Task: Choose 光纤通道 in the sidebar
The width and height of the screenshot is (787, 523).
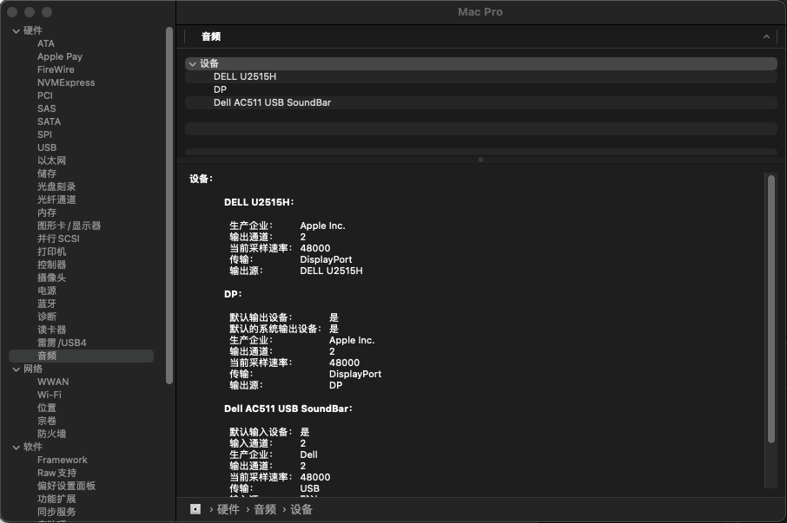Action: click(x=56, y=199)
